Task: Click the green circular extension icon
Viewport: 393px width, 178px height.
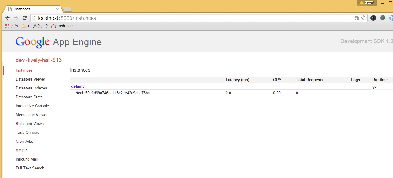Action: pyautogui.click(x=383, y=18)
